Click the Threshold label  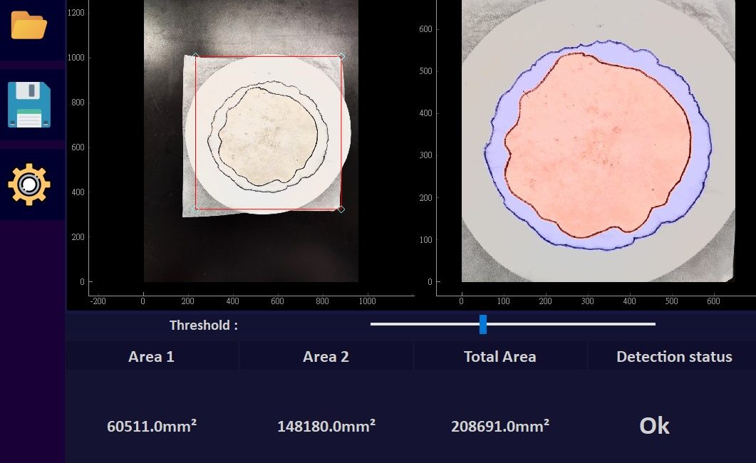pyautogui.click(x=203, y=326)
